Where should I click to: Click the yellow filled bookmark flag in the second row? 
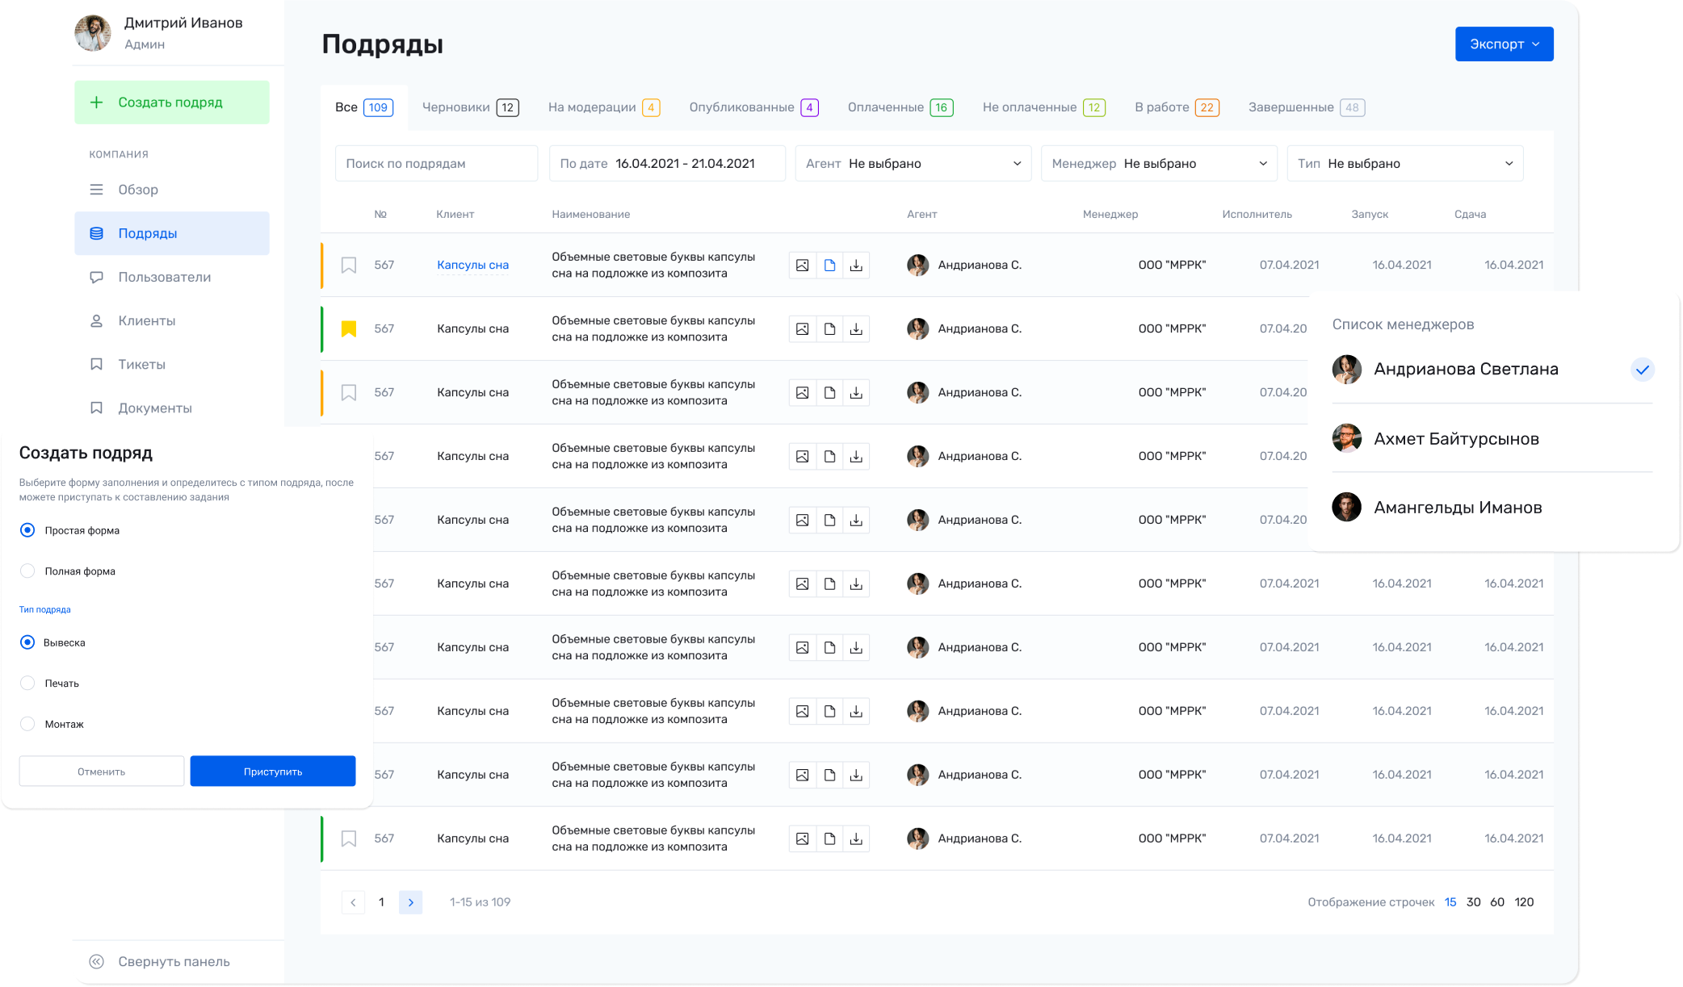(348, 328)
